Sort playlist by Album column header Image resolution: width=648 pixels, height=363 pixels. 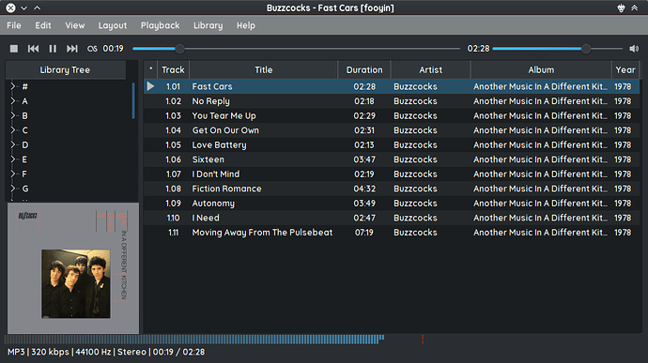pyautogui.click(x=541, y=69)
